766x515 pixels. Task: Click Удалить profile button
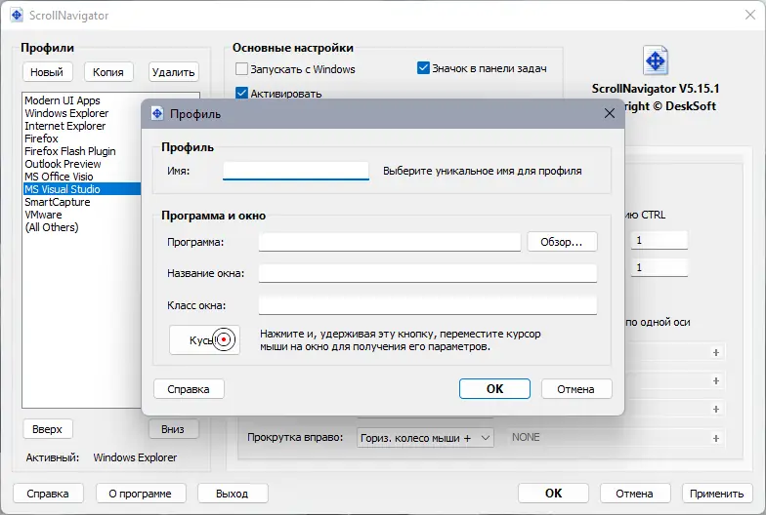click(174, 72)
